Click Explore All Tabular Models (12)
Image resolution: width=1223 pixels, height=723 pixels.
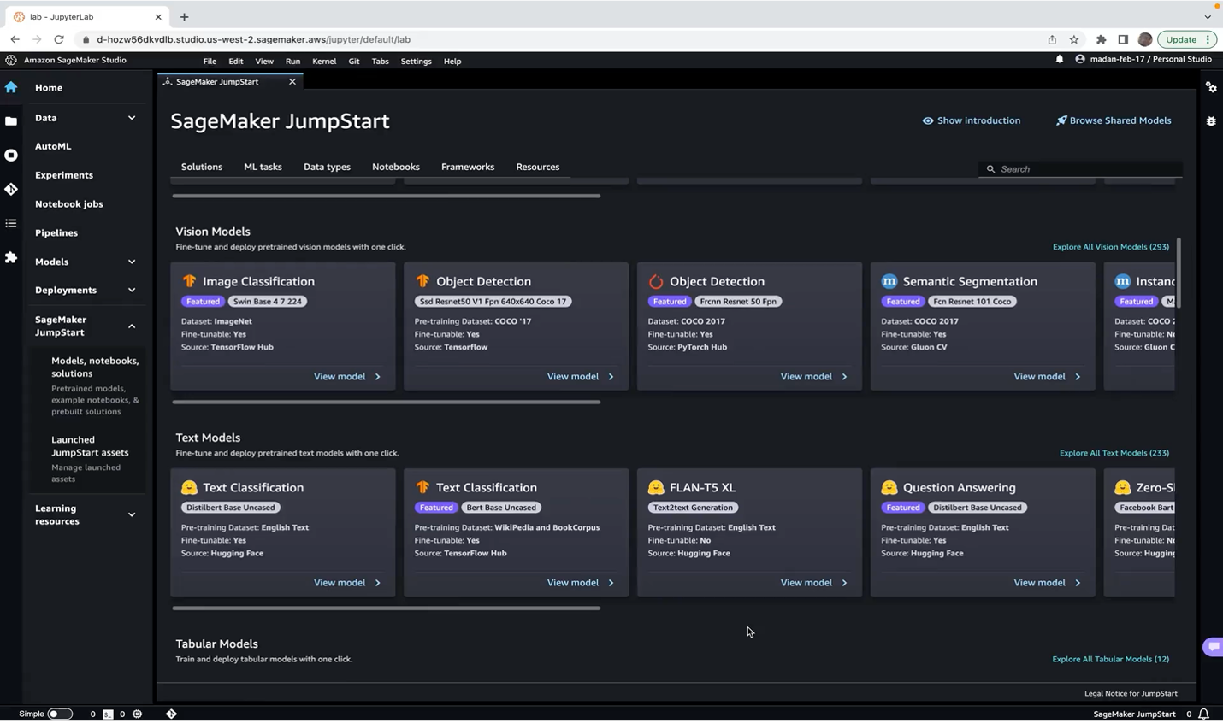tap(1110, 659)
